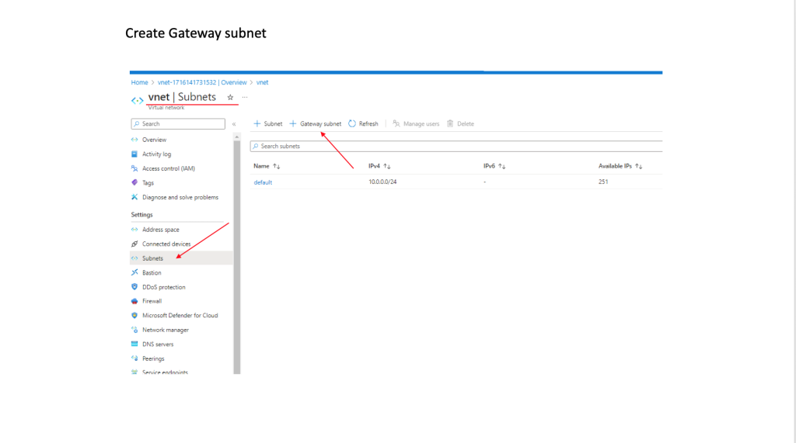Open Overview in the sidebar
The width and height of the screenshot is (796, 443).
154,140
